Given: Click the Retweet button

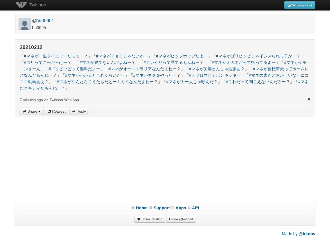Looking at the screenshot, I should 57,111.
